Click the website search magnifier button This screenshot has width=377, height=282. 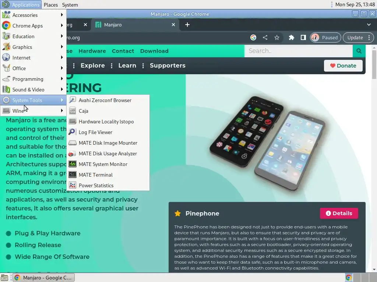click(359, 51)
